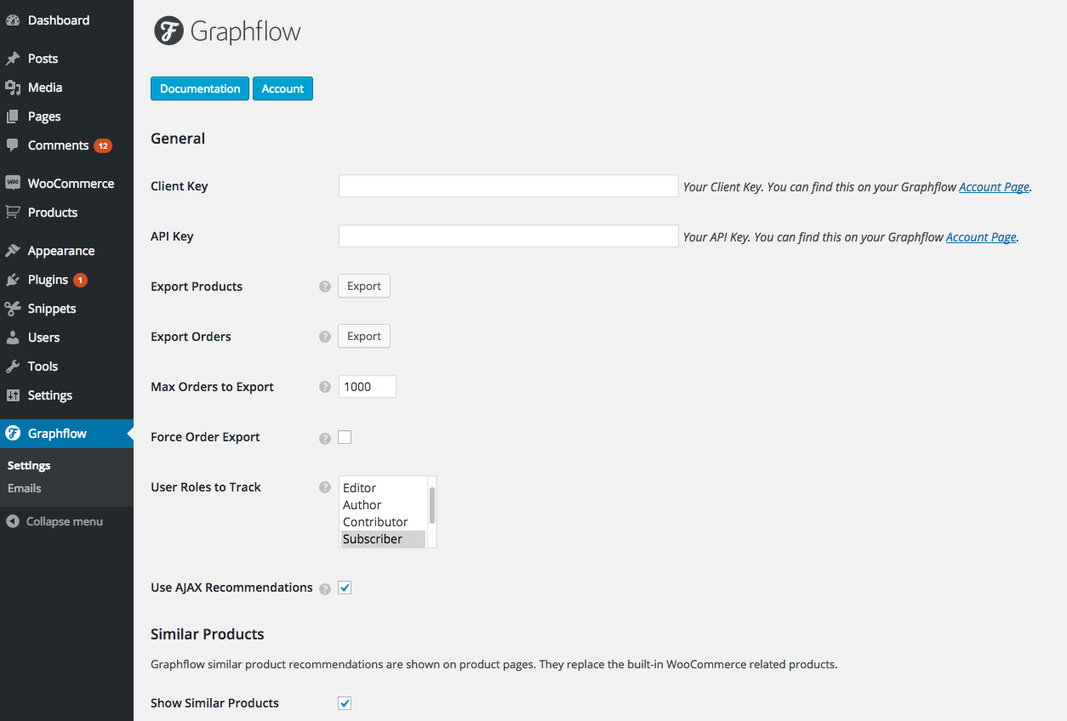
Task: Click the Users person icon
Action: coord(13,338)
